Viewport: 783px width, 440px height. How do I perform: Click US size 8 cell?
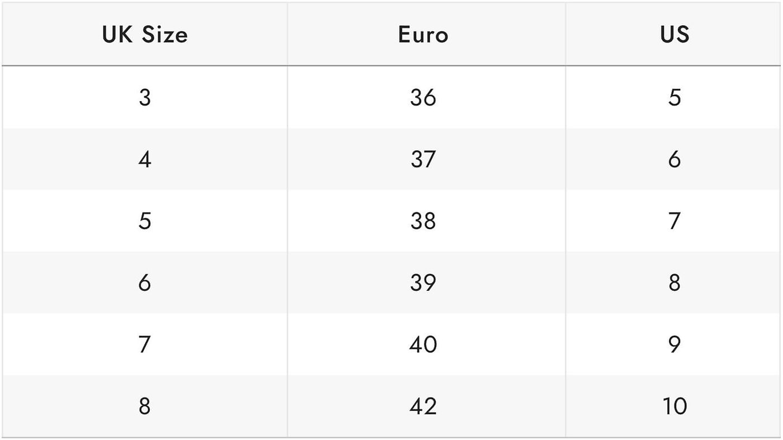(x=674, y=283)
